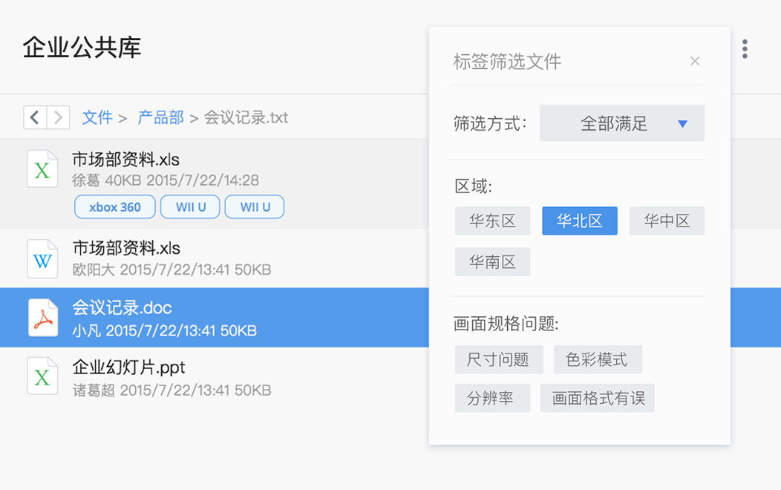Go to 文件 in the breadcrumb
Image resolution: width=781 pixels, height=490 pixels.
tap(97, 117)
